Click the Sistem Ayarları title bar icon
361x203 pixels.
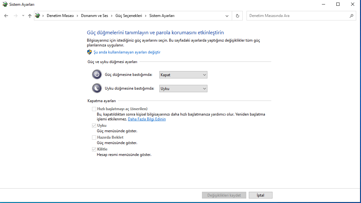pyautogui.click(x=5, y=4)
